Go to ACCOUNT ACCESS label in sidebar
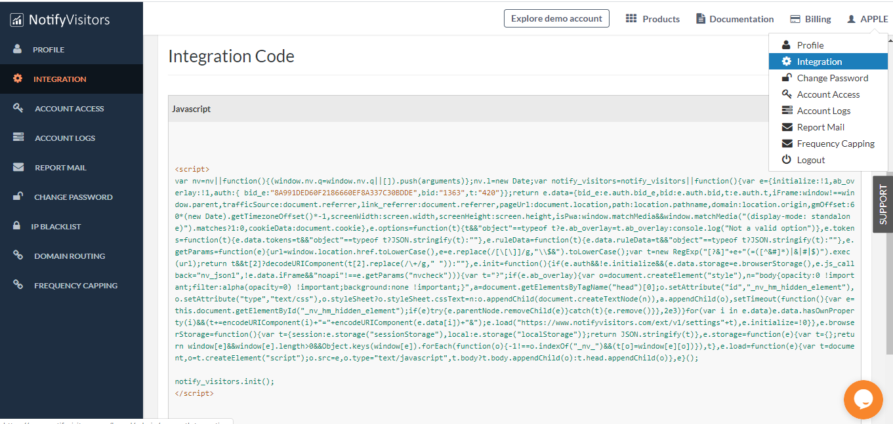Screen dimensions: 893x424 70,109
